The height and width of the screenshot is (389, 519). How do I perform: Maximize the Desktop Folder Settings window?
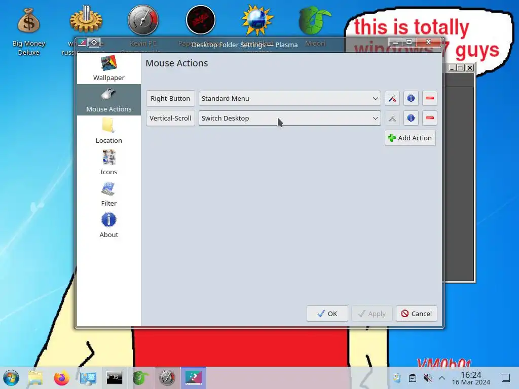(409, 43)
